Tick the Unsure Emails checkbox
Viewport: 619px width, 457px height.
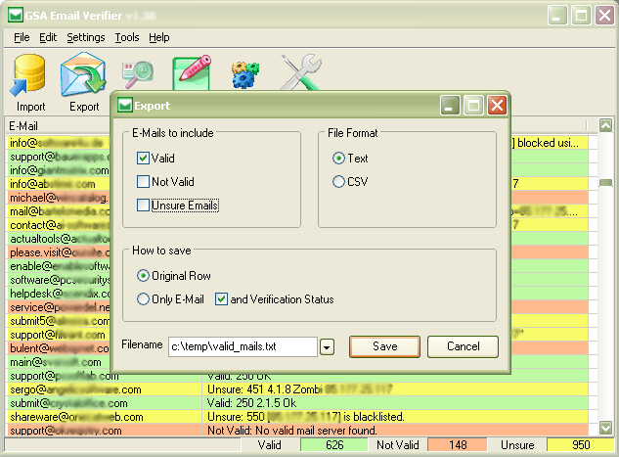point(144,206)
